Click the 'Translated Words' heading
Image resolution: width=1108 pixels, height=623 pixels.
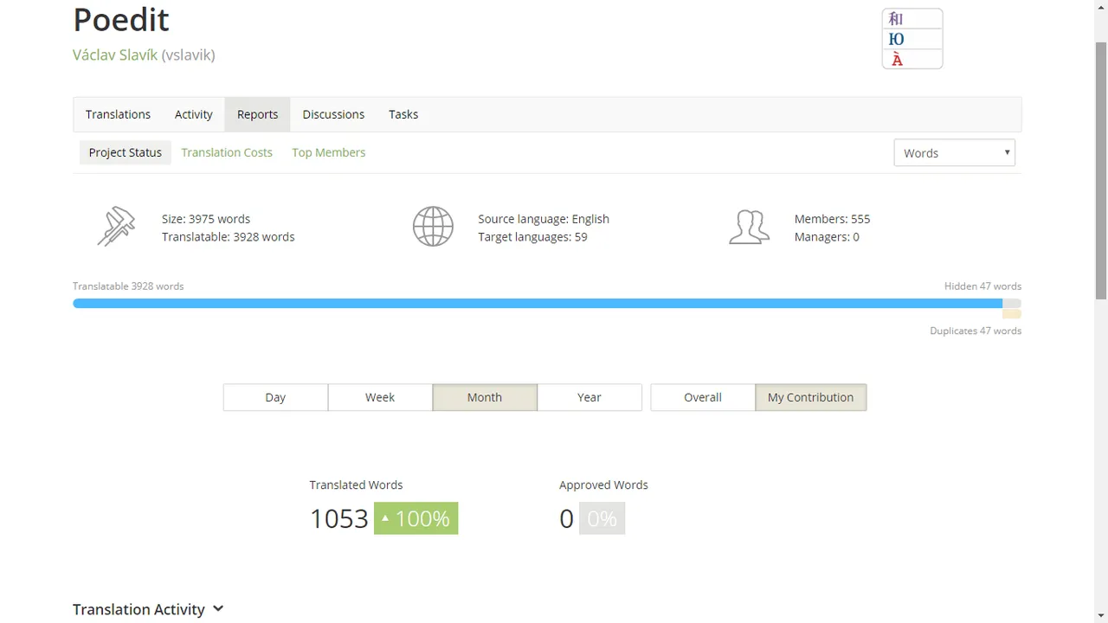click(x=356, y=485)
